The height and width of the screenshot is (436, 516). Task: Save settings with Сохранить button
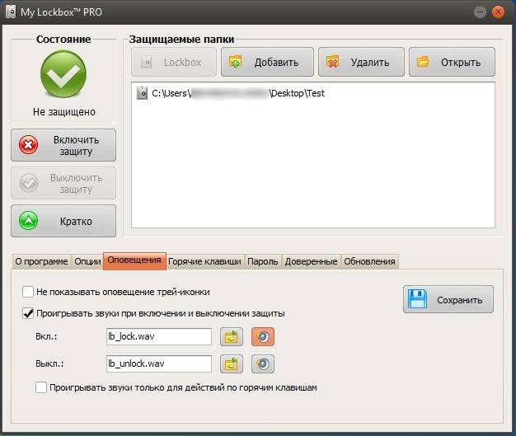point(448,299)
